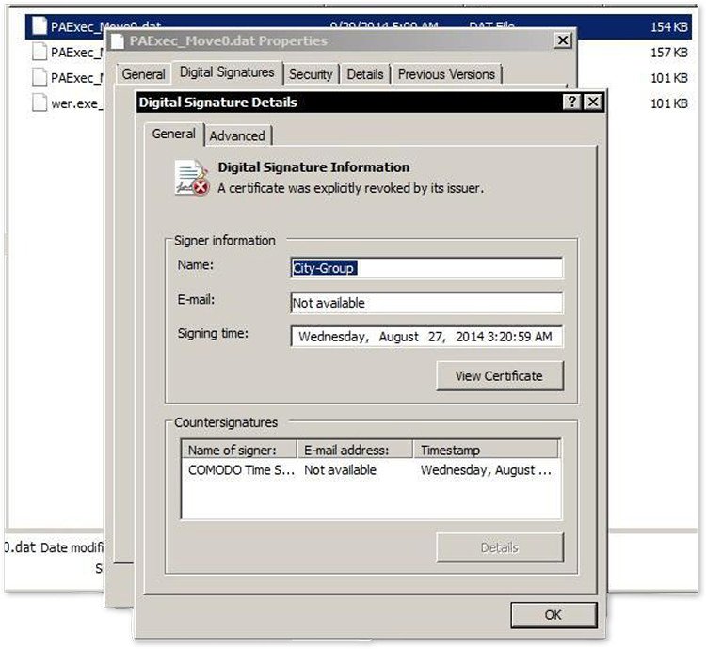The width and height of the screenshot is (706, 649).
Task: Click the help question mark button
Action: [572, 102]
